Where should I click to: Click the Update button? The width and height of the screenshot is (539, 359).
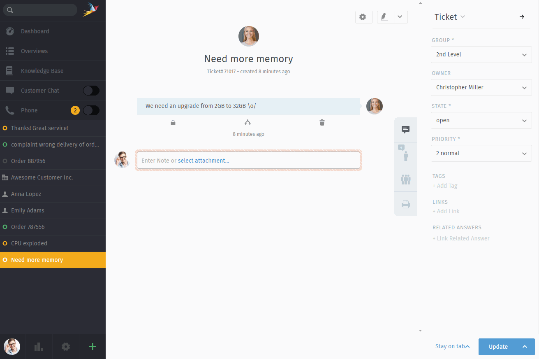[x=498, y=347]
